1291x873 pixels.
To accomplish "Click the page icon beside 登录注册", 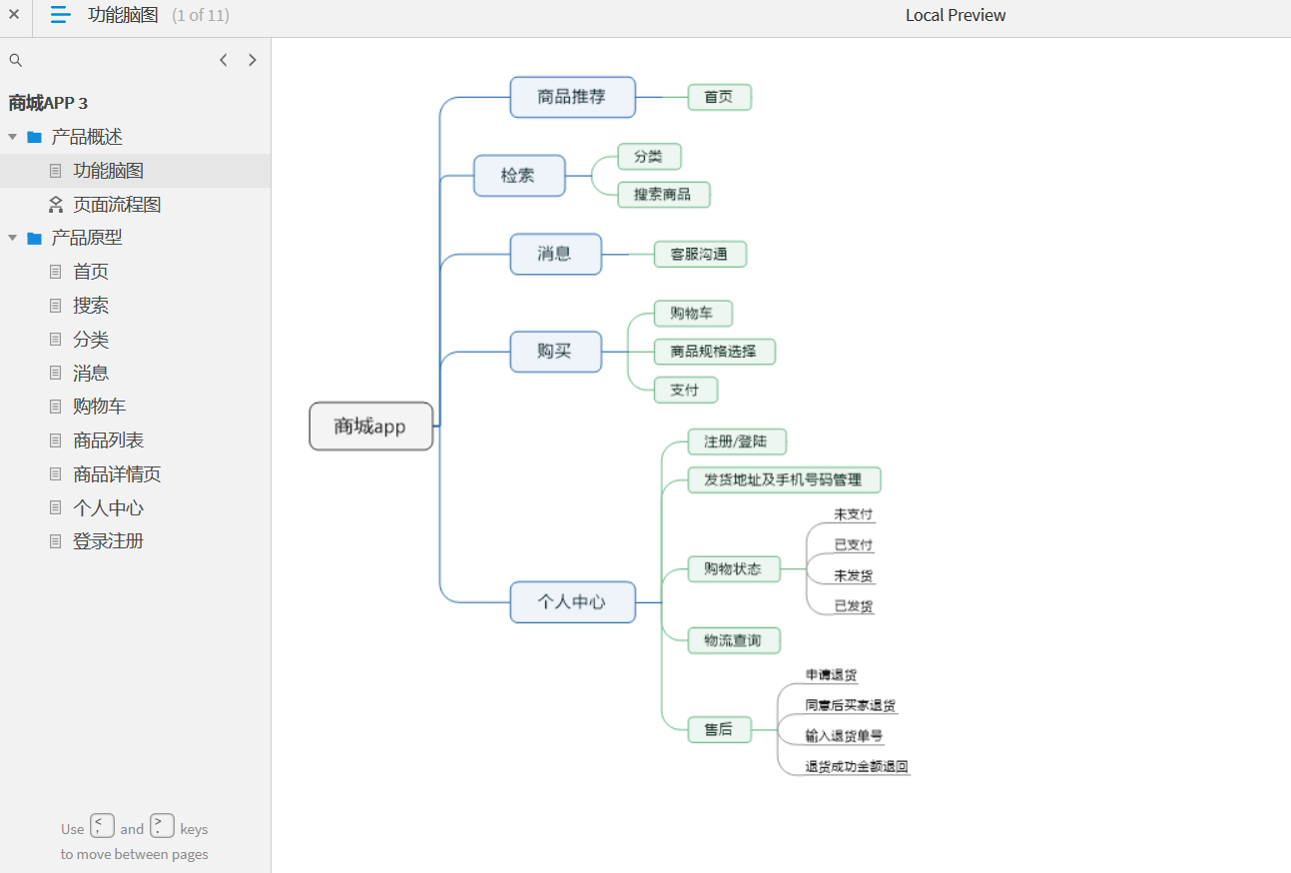I will coord(56,541).
